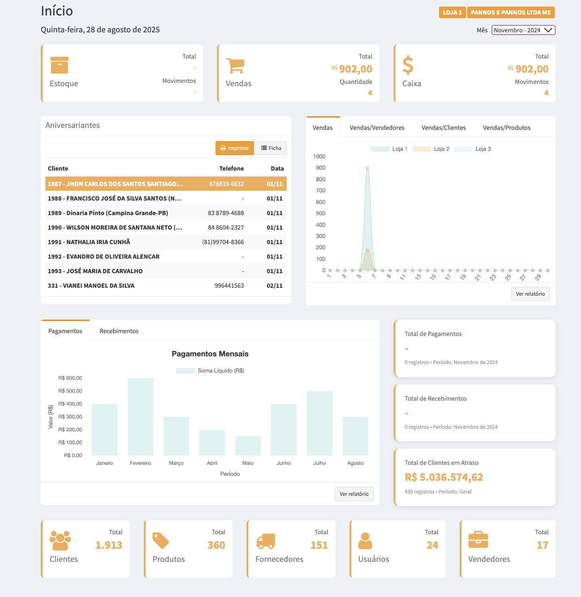Switch to the Recebimentos tab

click(119, 331)
